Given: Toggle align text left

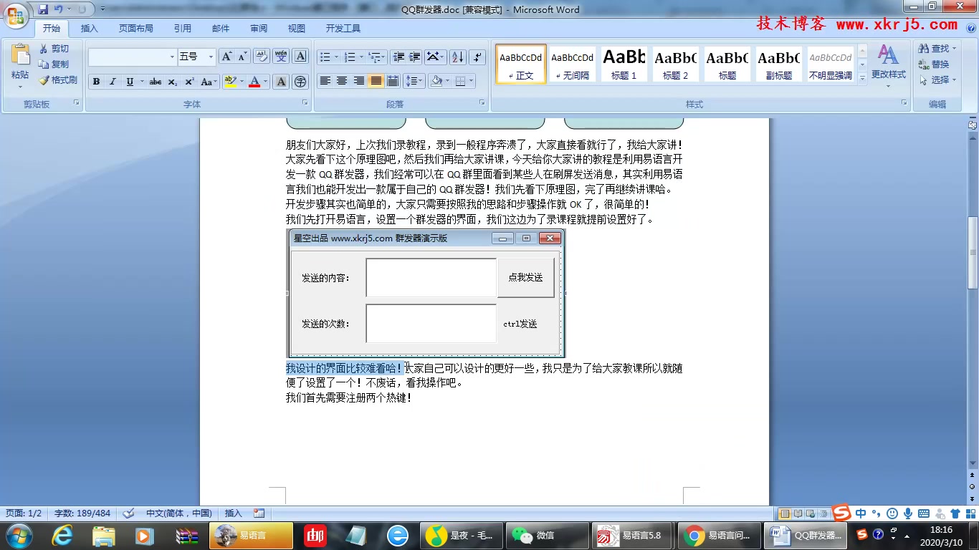Looking at the screenshot, I should 325,82.
